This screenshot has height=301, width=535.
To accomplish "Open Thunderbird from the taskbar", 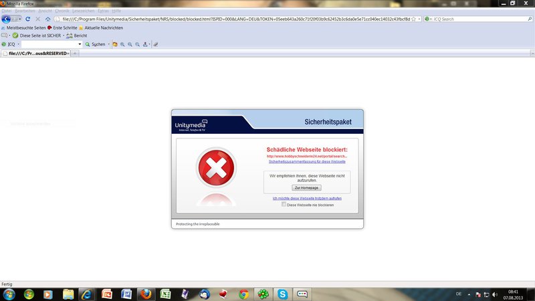I will pos(205,294).
